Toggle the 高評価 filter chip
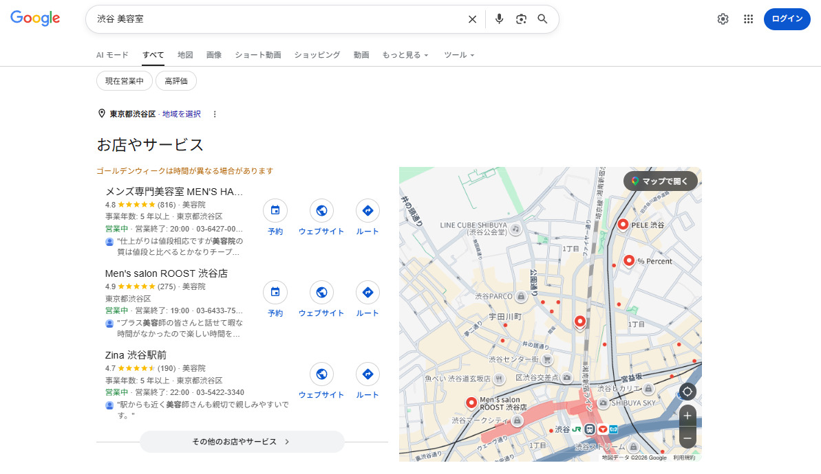This screenshot has height=474, width=821. point(176,81)
